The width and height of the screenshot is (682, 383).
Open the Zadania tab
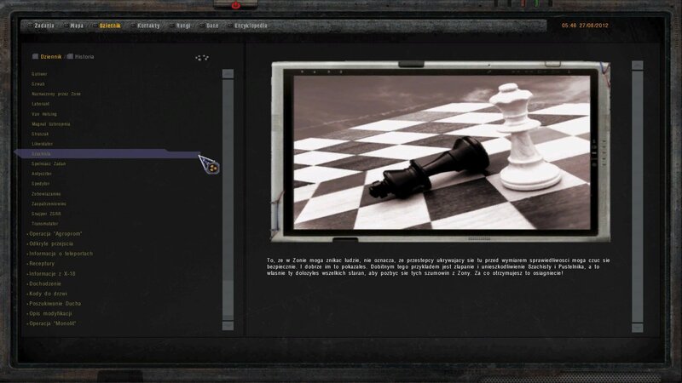pyautogui.click(x=43, y=26)
